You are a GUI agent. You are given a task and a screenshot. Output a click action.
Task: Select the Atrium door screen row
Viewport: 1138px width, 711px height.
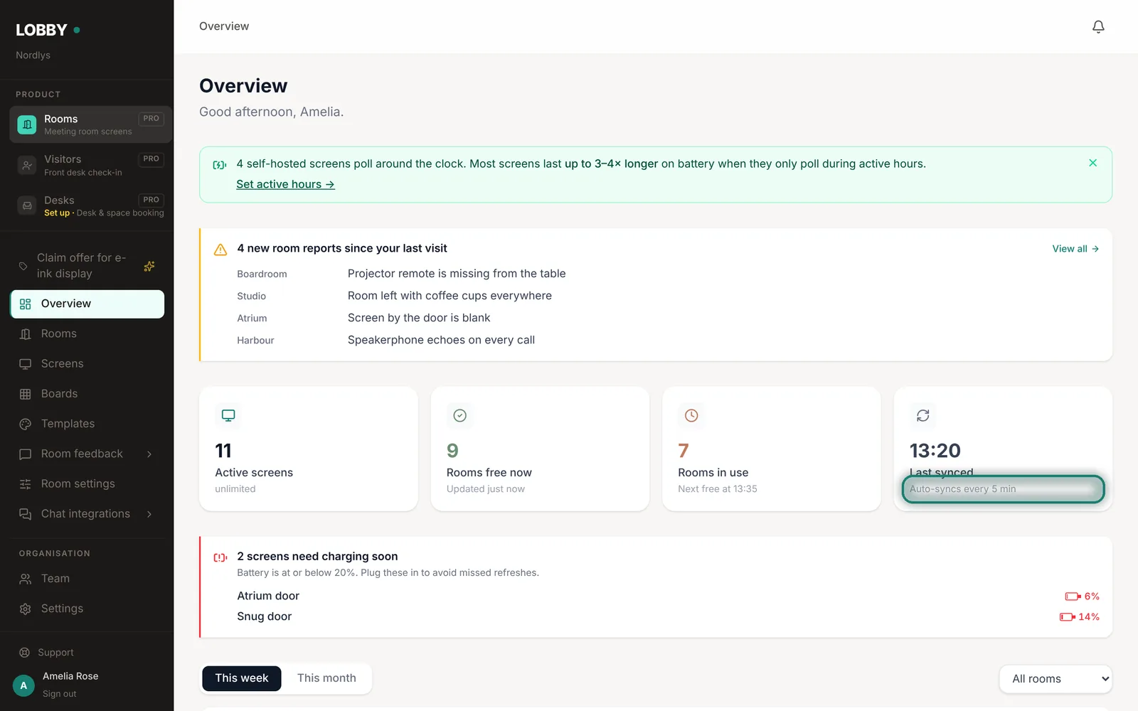[x=668, y=596]
